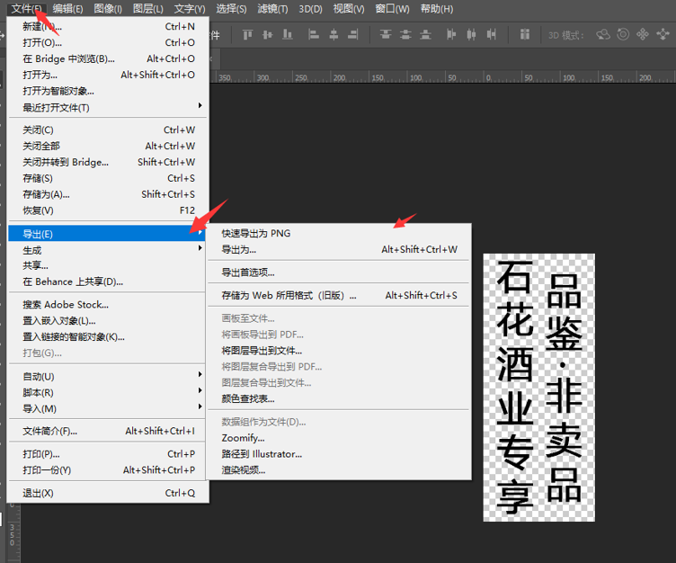Choose 存储为(A)... menu item
Viewport: 676px width, 563px height.
click(108, 194)
